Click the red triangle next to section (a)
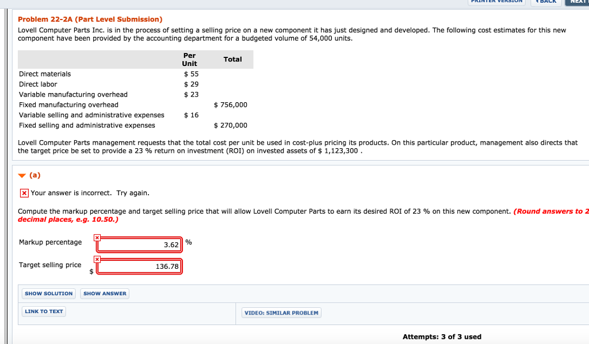The image size is (589, 344). coord(22,176)
